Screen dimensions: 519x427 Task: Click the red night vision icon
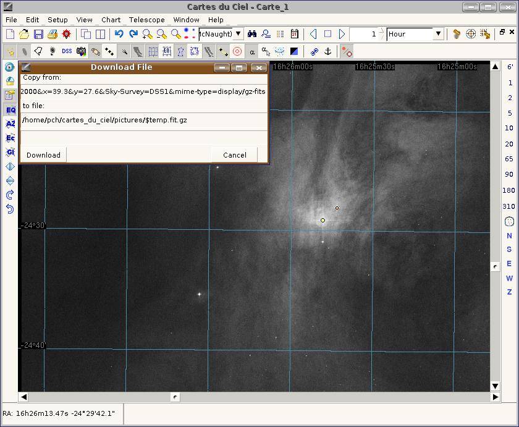(x=67, y=34)
